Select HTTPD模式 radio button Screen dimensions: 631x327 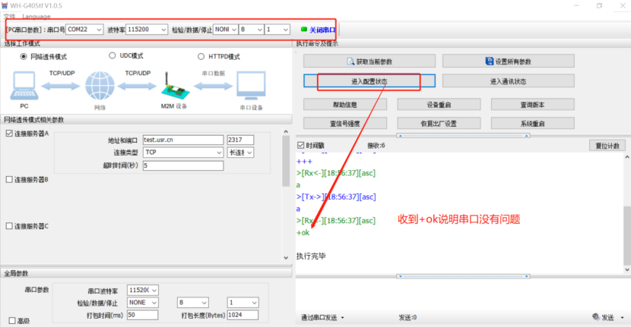pos(201,56)
